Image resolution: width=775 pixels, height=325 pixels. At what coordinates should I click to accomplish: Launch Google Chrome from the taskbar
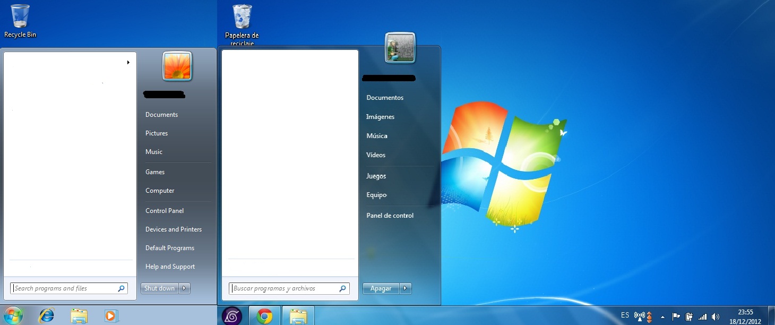click(264, 316)
